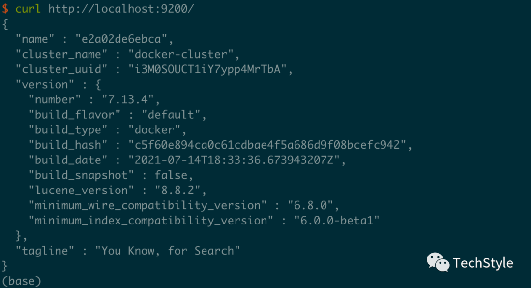Click the build_hash value string

[267, 145]
